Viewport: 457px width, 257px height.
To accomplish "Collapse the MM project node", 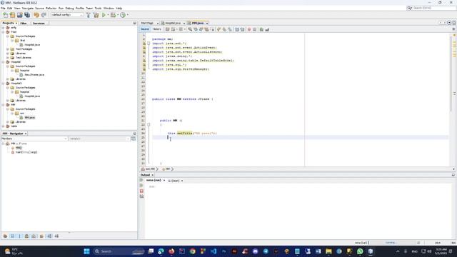I will (x=3, y=105).
